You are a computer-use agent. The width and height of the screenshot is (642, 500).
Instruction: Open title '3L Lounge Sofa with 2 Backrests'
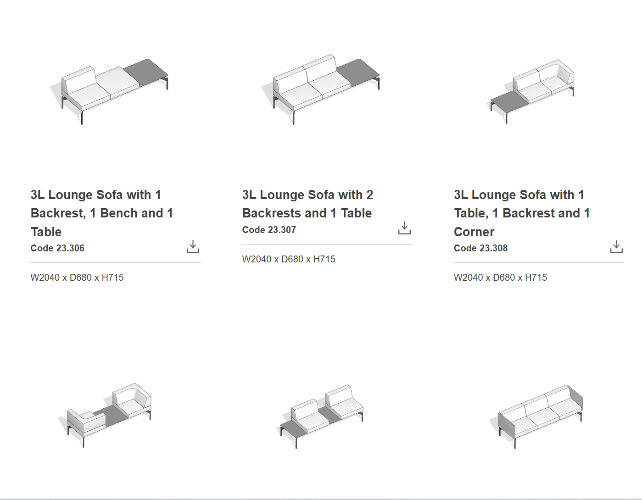[307, 204]
